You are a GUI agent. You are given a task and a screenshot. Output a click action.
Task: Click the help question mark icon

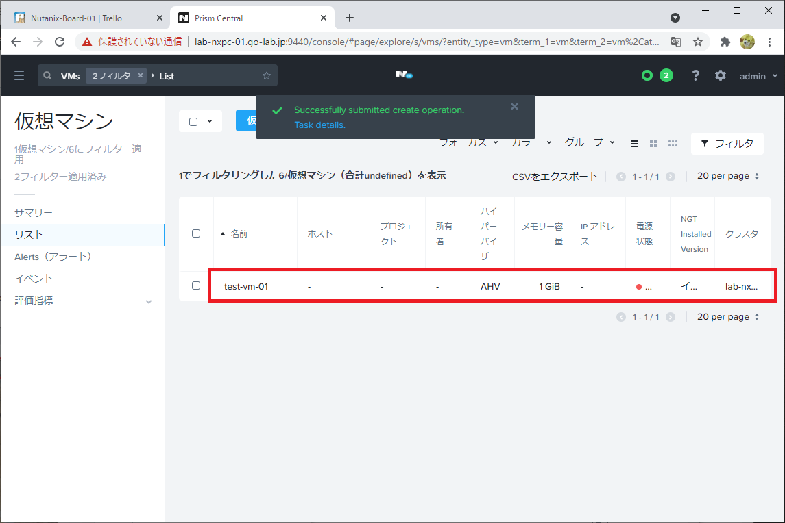(x=695, y=75)
